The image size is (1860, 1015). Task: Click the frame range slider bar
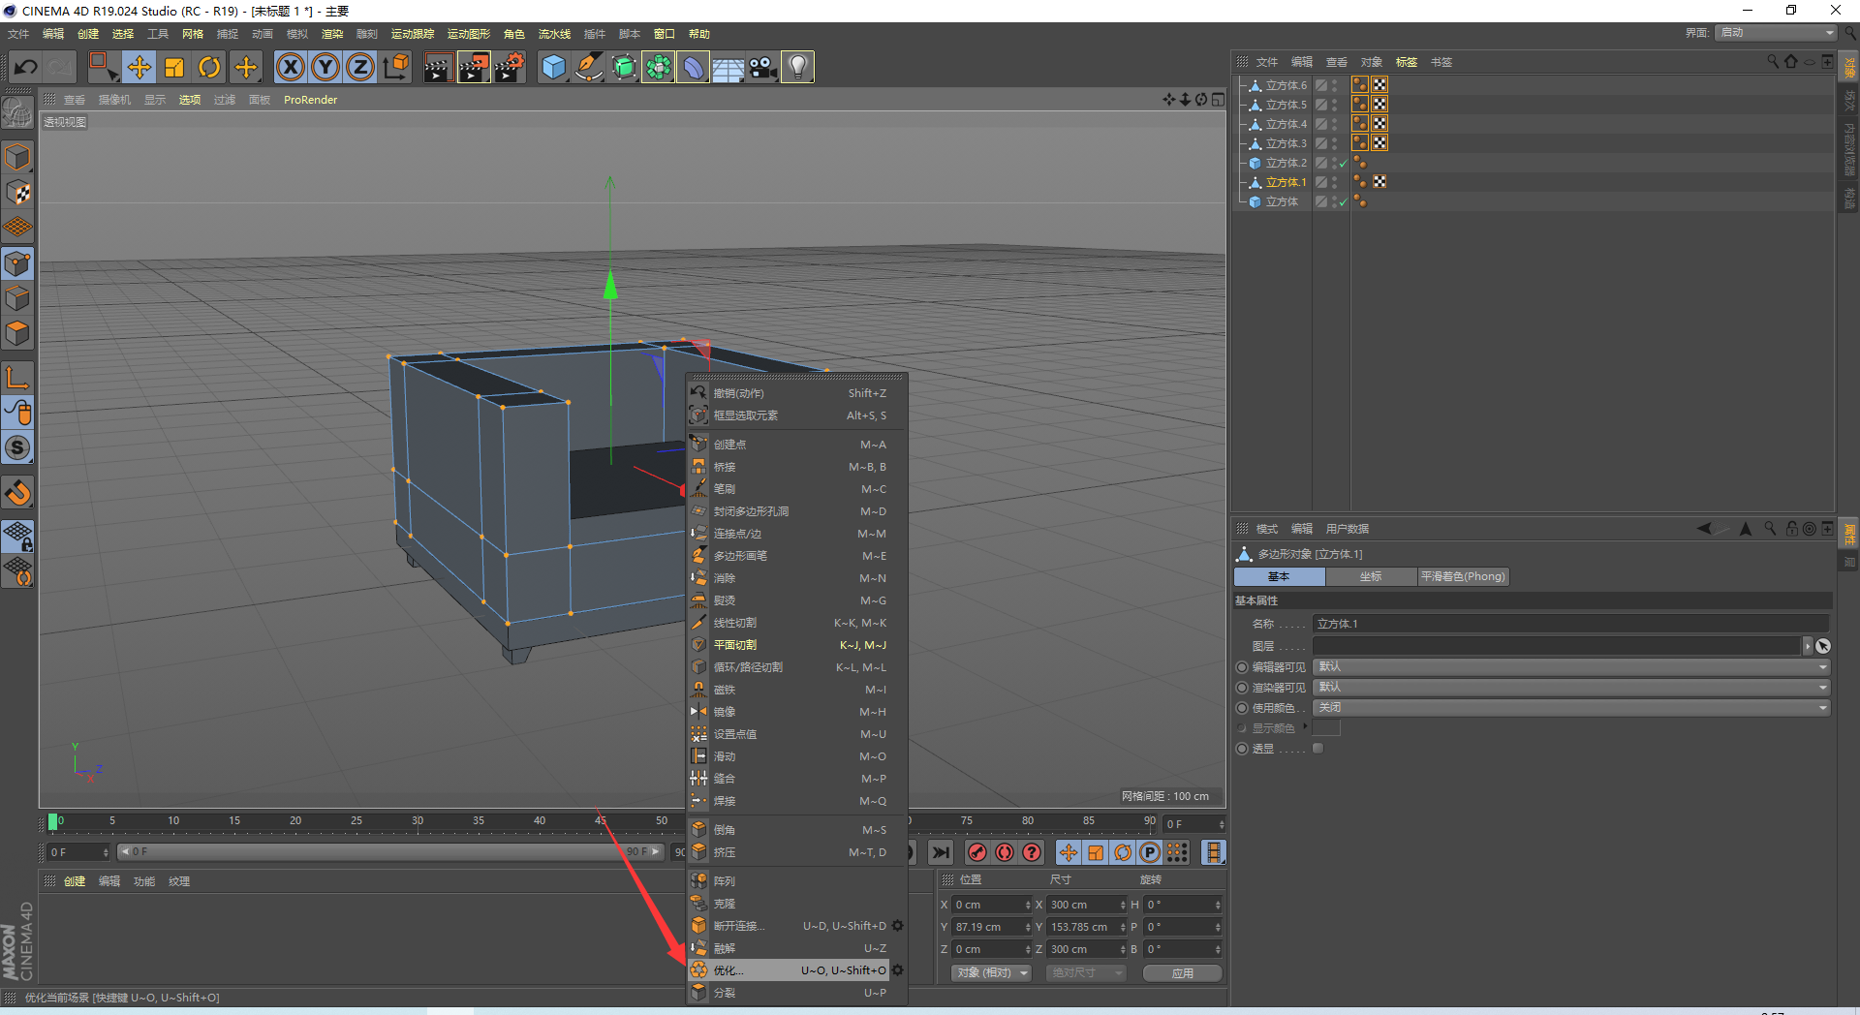(390, 852)
